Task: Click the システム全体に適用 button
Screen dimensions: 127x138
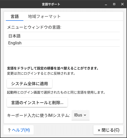Action: [x=30, y=83]
